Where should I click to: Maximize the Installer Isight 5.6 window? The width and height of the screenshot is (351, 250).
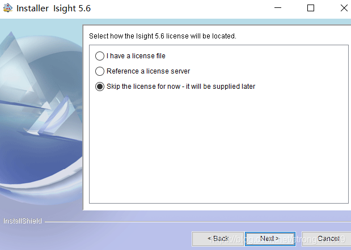pyautogui.click(x=311, y=8)
